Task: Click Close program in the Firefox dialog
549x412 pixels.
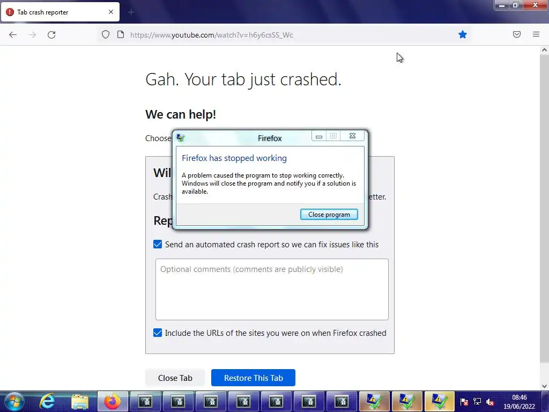Action: (x=329, y=215)
